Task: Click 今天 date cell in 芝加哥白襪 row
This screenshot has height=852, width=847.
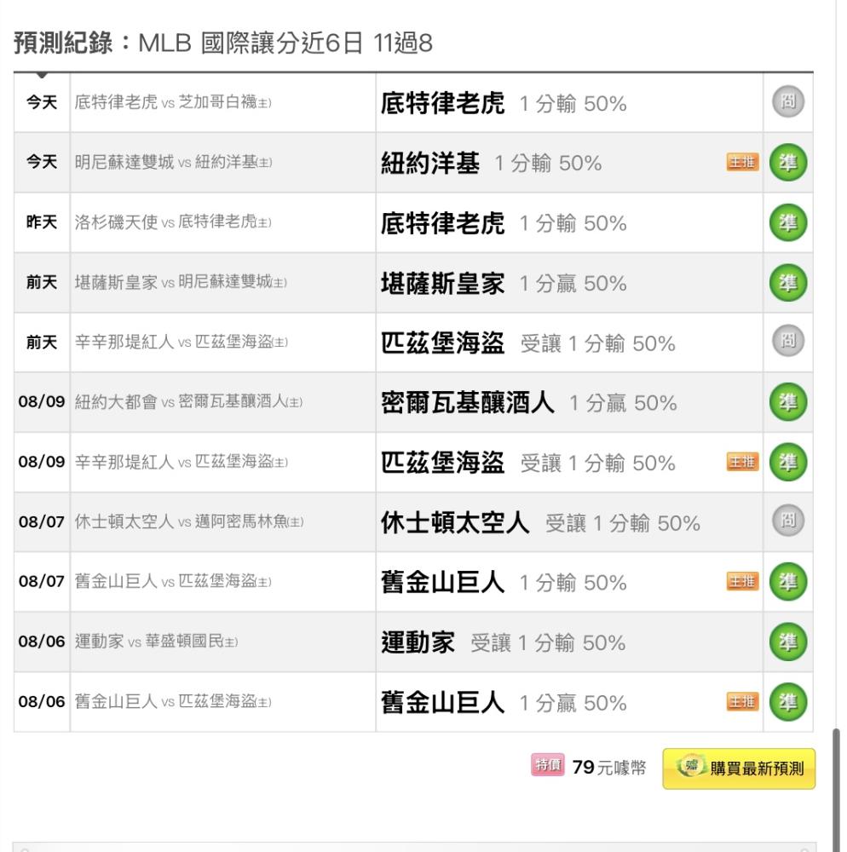Action: 42,102
